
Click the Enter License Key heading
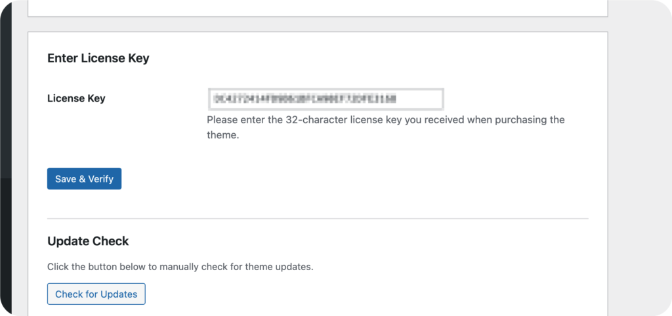coord(98,58)
